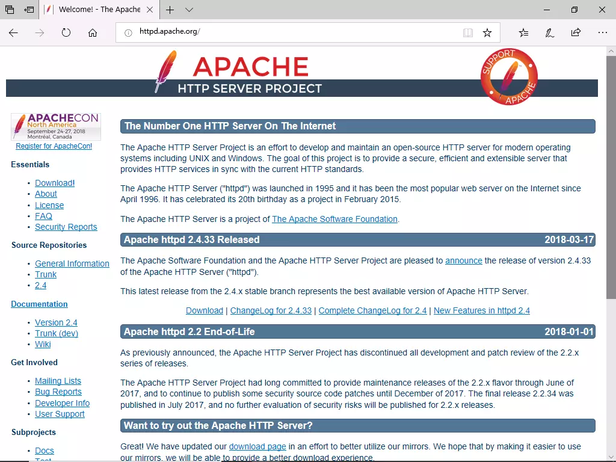Image resolution: width=616 pixels, height=462 pixels.
Task: Open General Information under Source Repositories
Action: (x=72, y=263)
